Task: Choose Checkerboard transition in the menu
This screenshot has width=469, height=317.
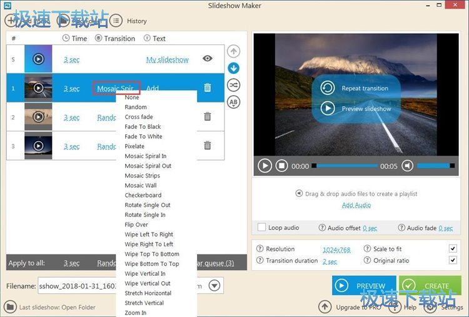Action: point(143,195)
